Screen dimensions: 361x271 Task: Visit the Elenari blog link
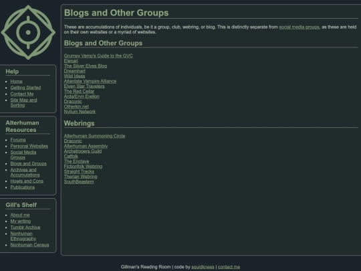(71, 61)
